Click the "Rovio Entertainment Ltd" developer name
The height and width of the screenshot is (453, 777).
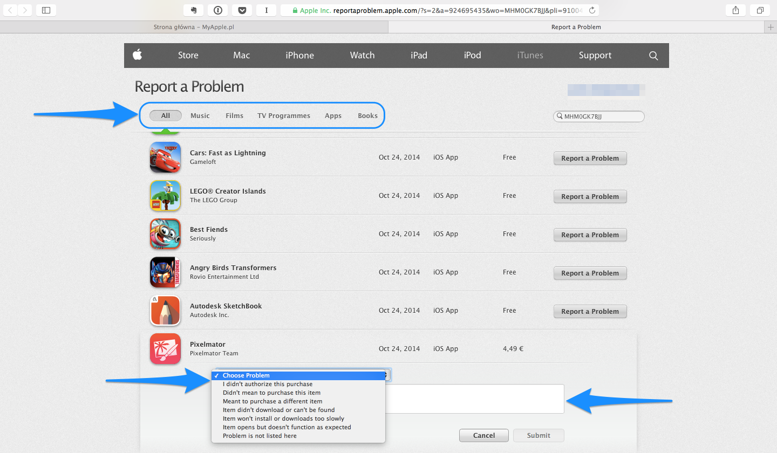coord(224,277)
